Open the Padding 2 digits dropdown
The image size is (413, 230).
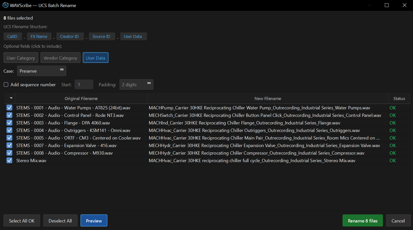[x=136, y=84]
